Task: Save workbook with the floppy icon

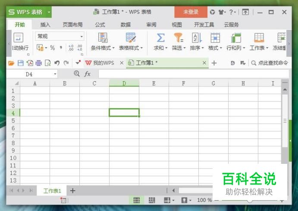Action: (x=21, y=63)
